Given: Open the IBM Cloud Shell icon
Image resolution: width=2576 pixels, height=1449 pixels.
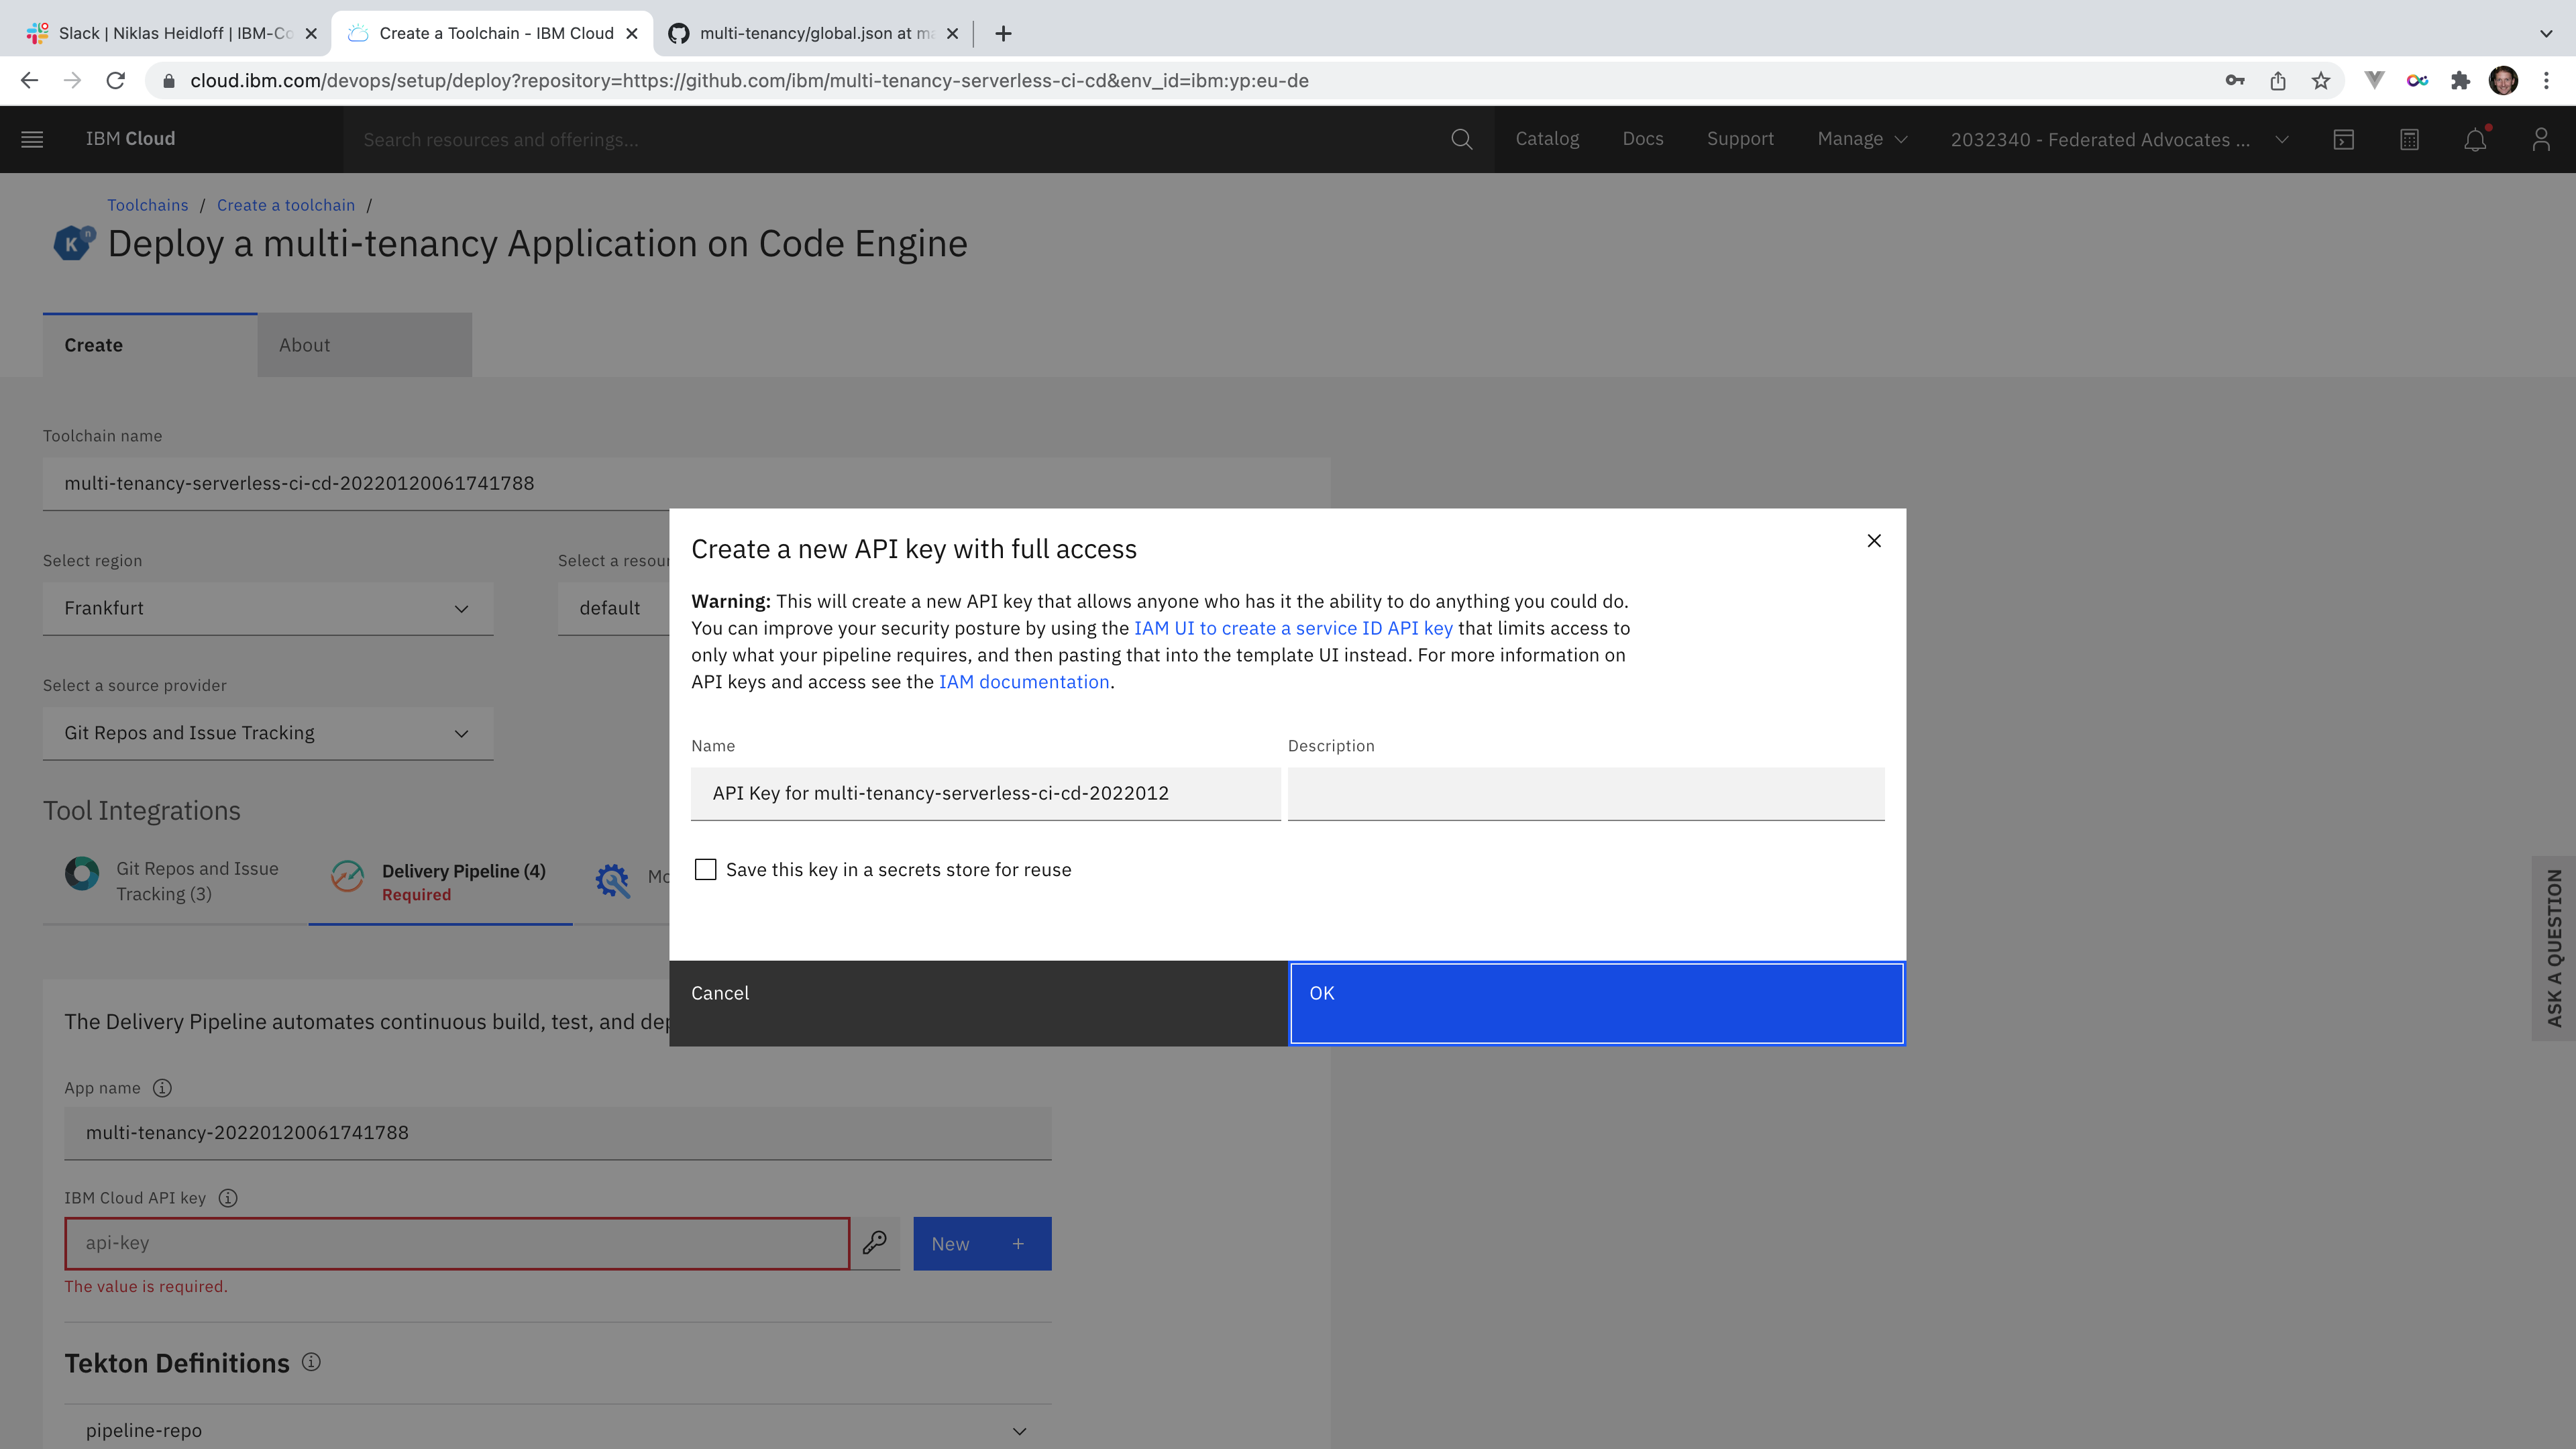Looking at the screenshot, I should pyautogui.click(x=2344, y=139).
